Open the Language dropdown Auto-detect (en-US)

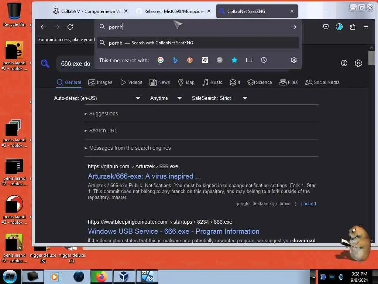(x=97, y=98)
